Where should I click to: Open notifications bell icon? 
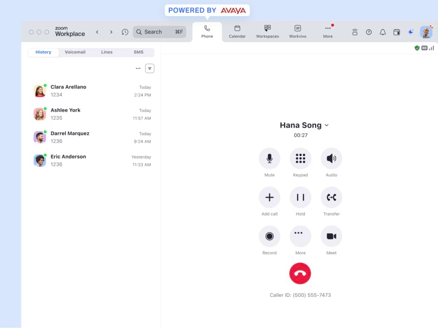[x=382, y=32]
